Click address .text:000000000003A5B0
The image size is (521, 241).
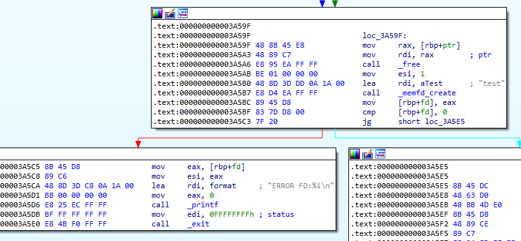[x=202, y=83]
